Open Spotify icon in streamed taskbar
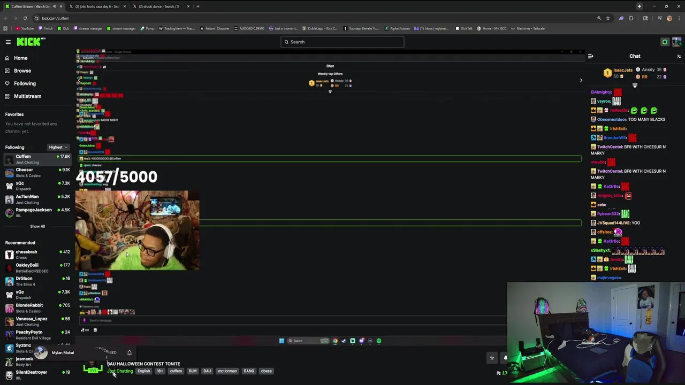 379,341
